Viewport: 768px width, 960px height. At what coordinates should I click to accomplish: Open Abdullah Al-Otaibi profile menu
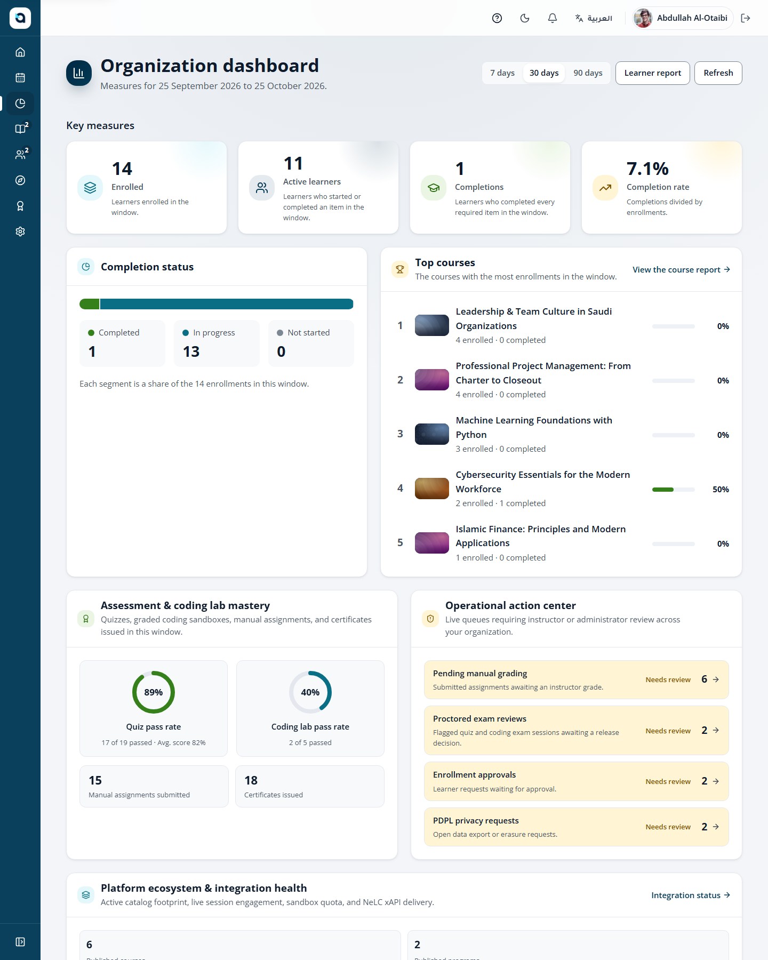[x=682, y=18]
